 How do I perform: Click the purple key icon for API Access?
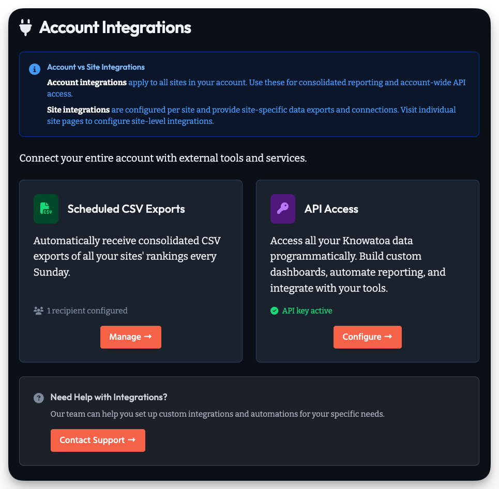click(x=282, y=209)
